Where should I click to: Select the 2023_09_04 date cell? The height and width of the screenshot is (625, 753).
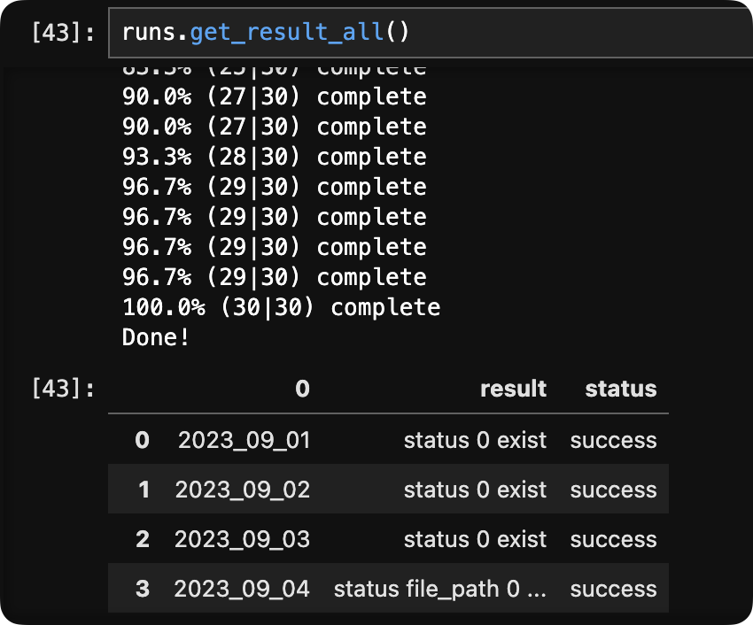(x=242, y=589)
